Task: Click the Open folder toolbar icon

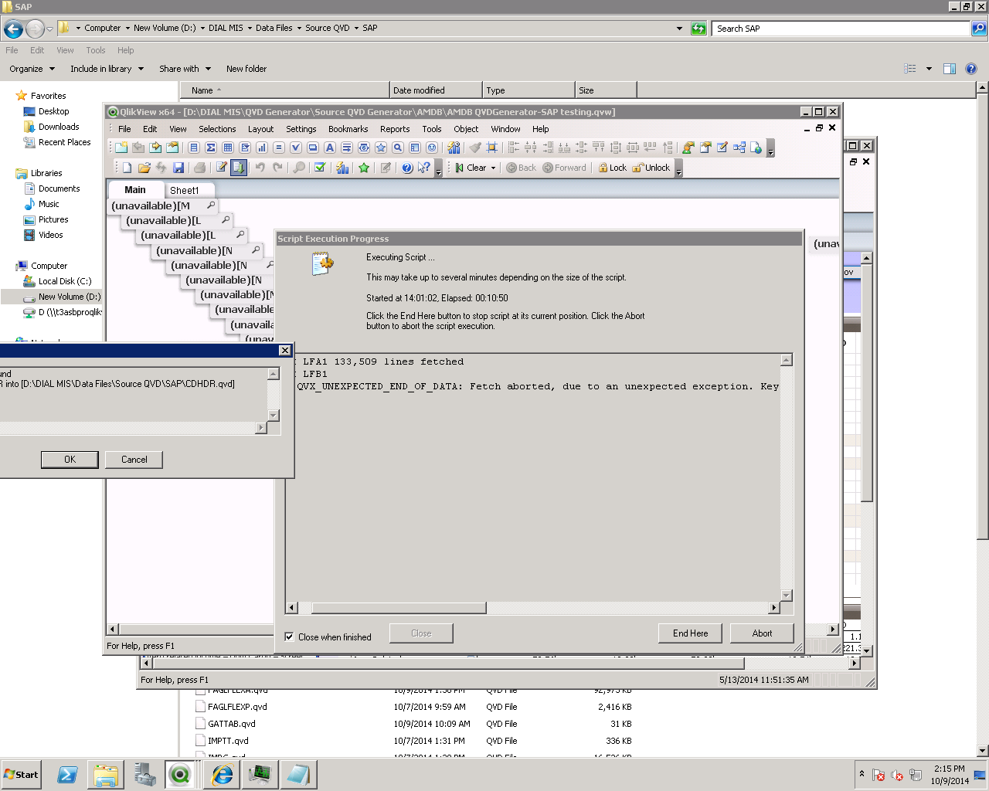Action: click(144, 168)
